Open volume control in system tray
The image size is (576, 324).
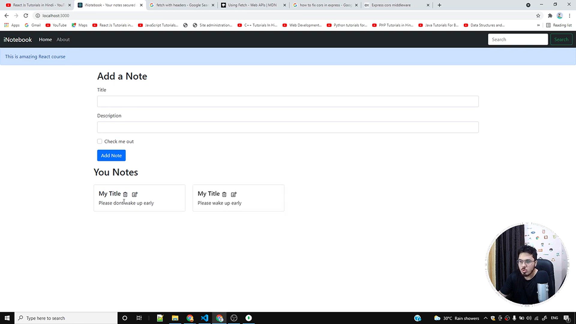pos(529,318)
